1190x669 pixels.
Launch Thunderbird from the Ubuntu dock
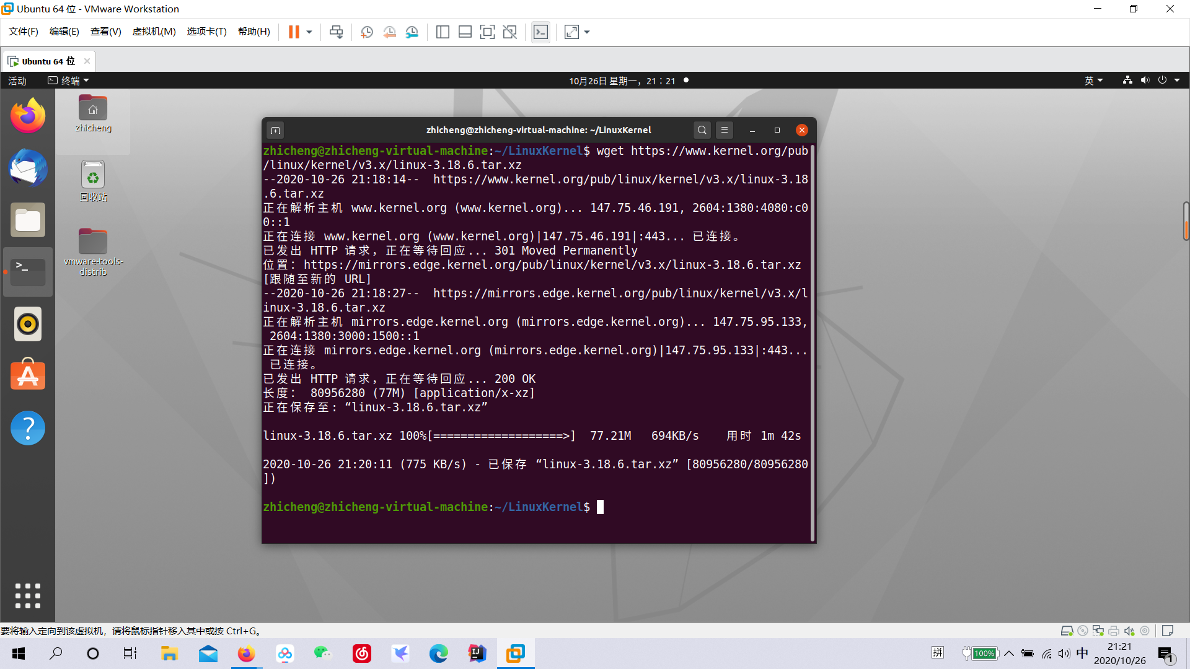point(28,168)
